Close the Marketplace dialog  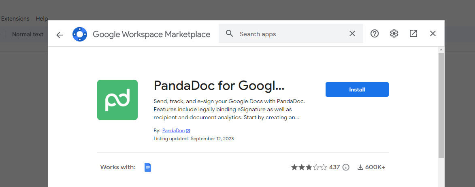click(432, 33)
